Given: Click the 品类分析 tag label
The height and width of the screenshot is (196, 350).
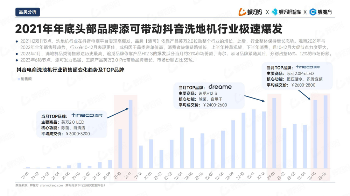Looking at the screenshot, I should (x=27, y=12).
